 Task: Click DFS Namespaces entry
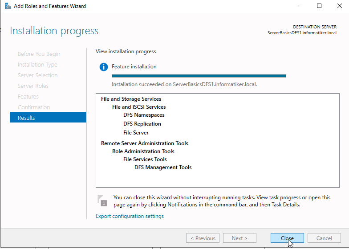point(144,115)
